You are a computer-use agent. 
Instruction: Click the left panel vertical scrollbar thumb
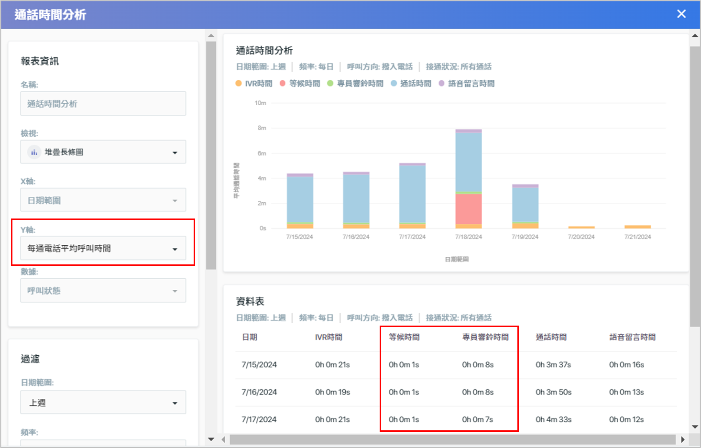pyautogui.click(x=211, y=156)
